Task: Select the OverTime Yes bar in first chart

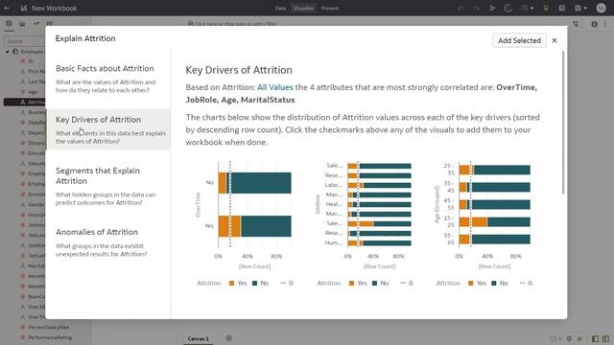Action: coord(254,226)
